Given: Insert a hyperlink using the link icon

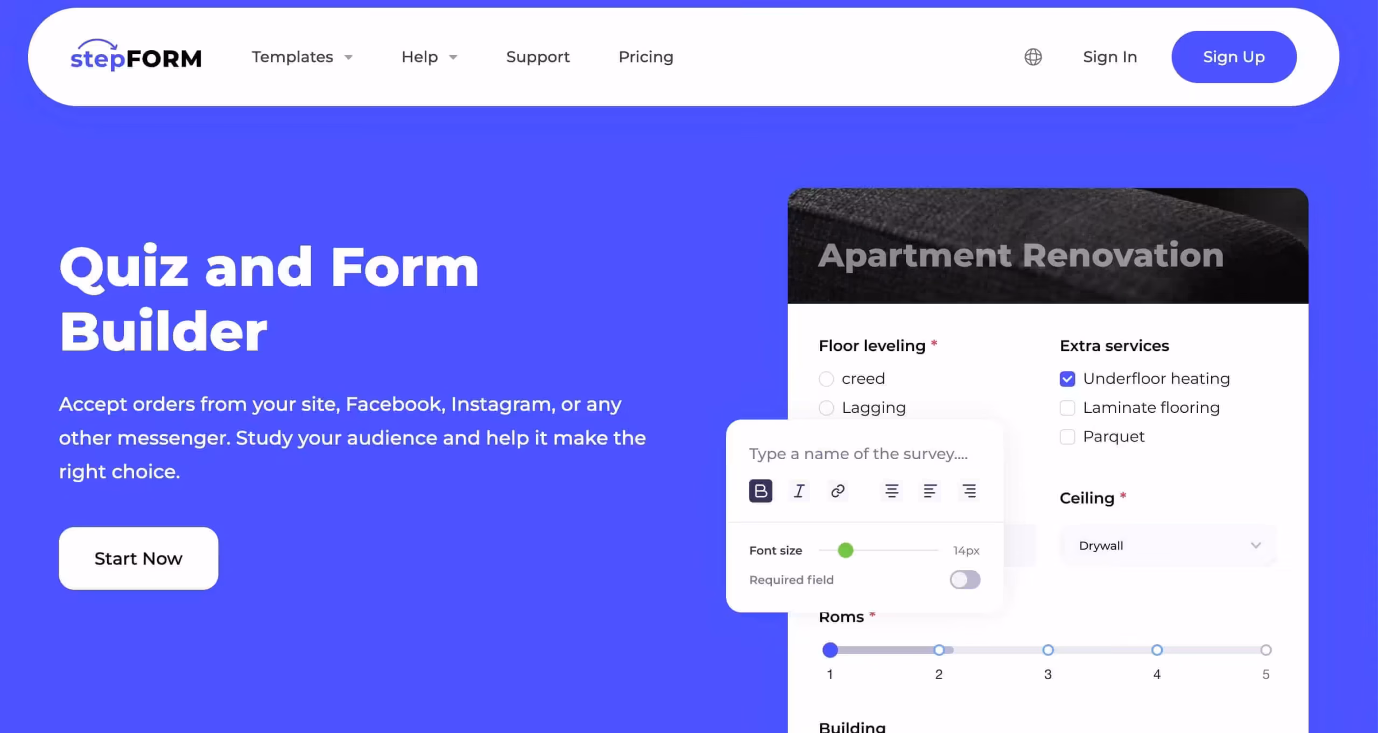Looking at the screenshot, I should (838, 490).
